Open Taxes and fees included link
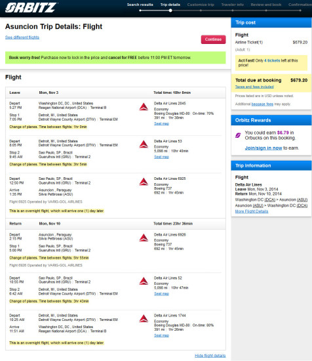The width and height of the screenshot is (312, 361). (254, 87)
